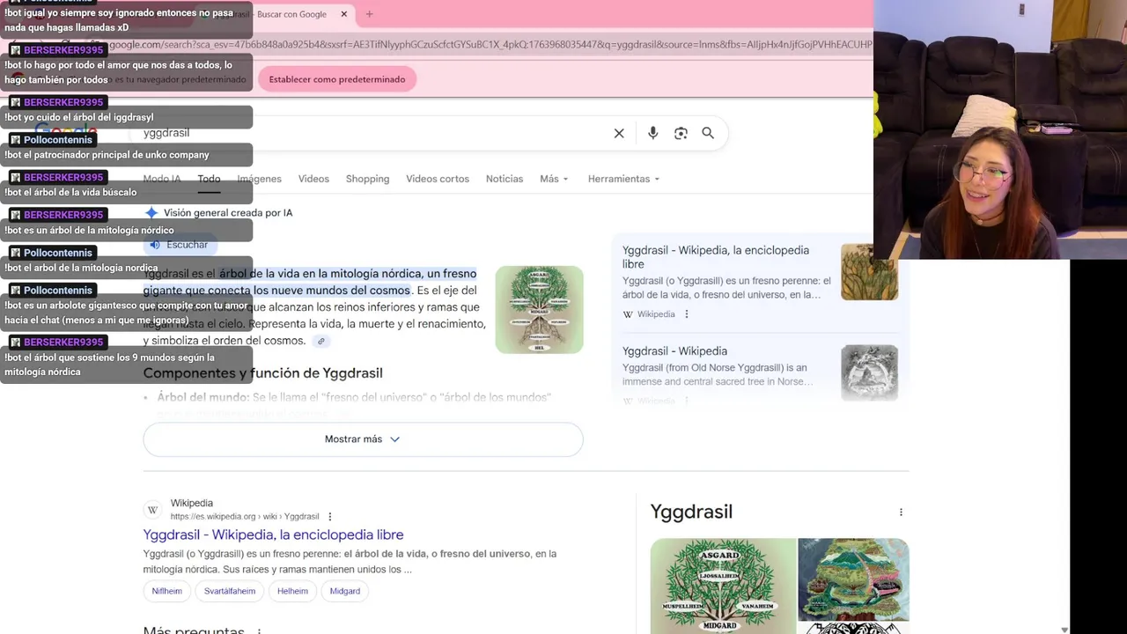
Task: Open the three-dot menu beside Wikipedia result URL
Action: pyautogui.click(x=330, y=517)
